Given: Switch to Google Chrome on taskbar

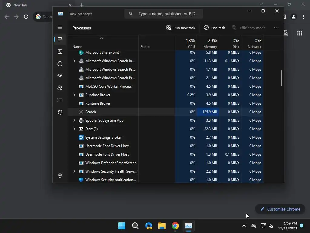Looking at the screenshot, I should [x=175, y=226].
